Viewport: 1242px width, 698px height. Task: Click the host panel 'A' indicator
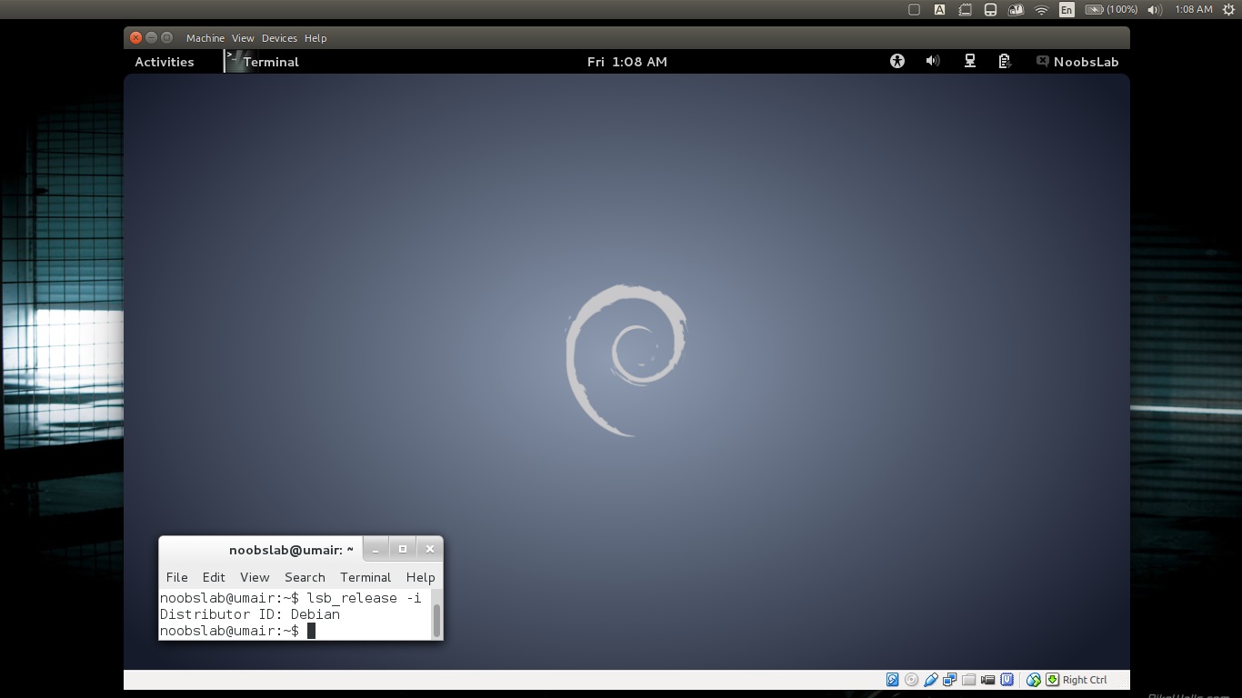939,9
